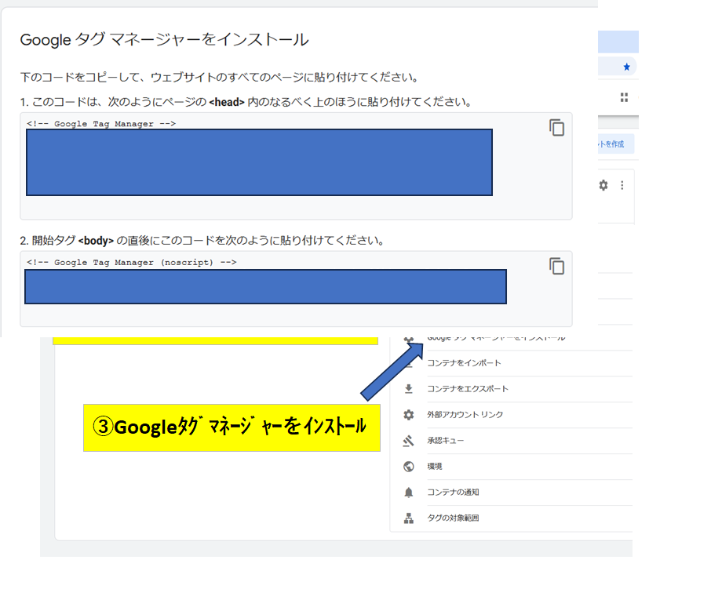Copy the head Google Tag Manager code
This screenshot has height=589, width=711.
556,128
